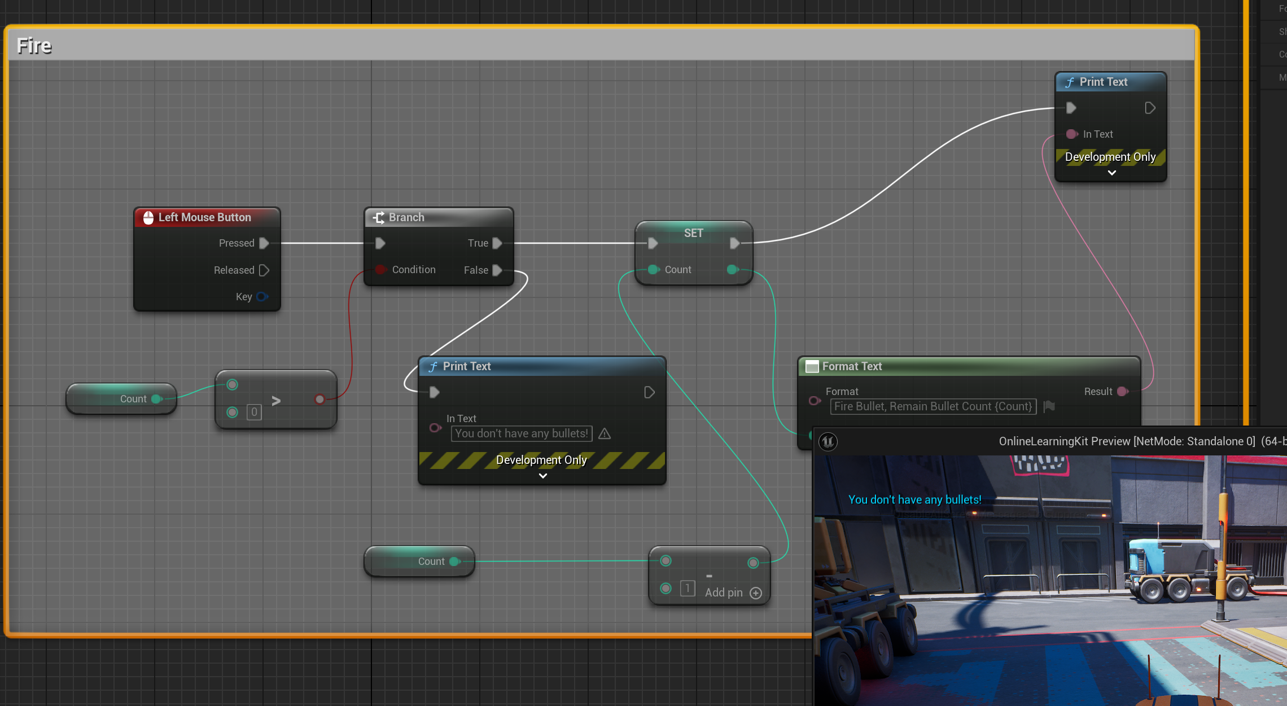Click the Format Text node header icon
This screenshot has width=1287, height=706.
pyautogui.click(x=812, y=367)
